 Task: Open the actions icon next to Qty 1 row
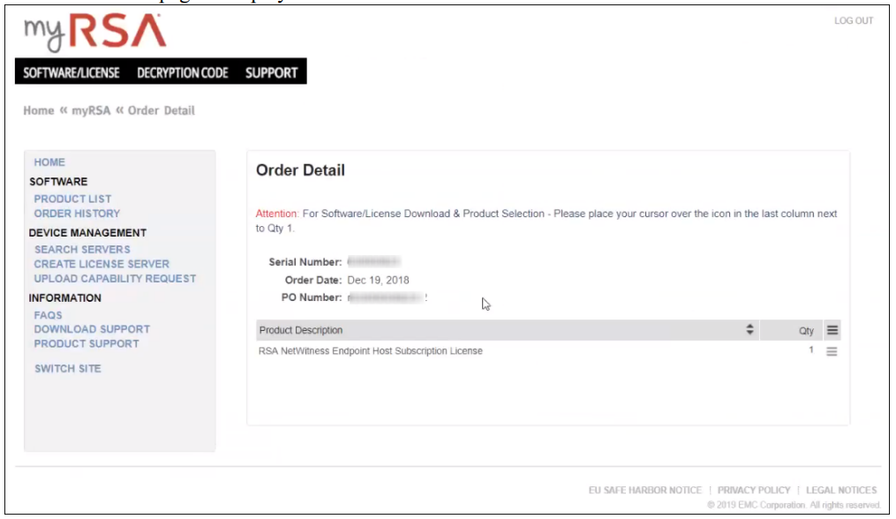pyautogui.click(x=832, y=351)
